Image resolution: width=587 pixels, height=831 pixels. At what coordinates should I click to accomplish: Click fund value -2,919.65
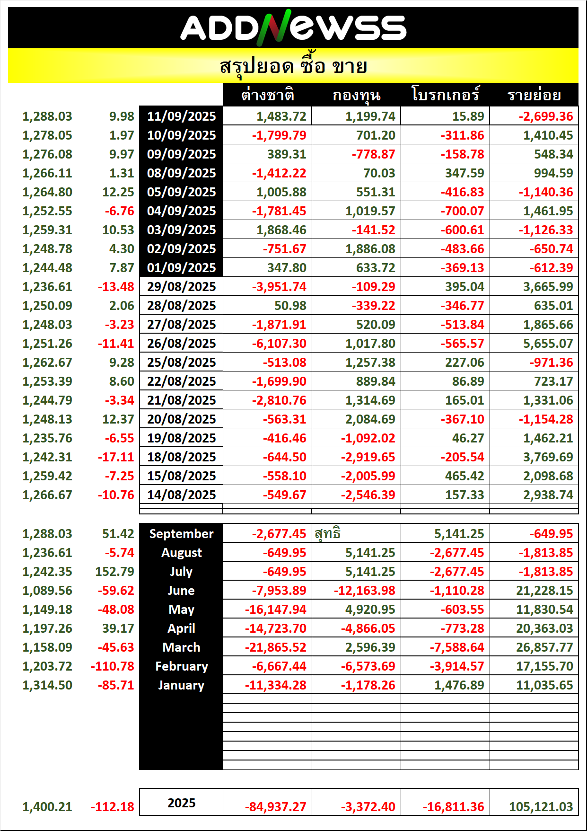[368, 457]
